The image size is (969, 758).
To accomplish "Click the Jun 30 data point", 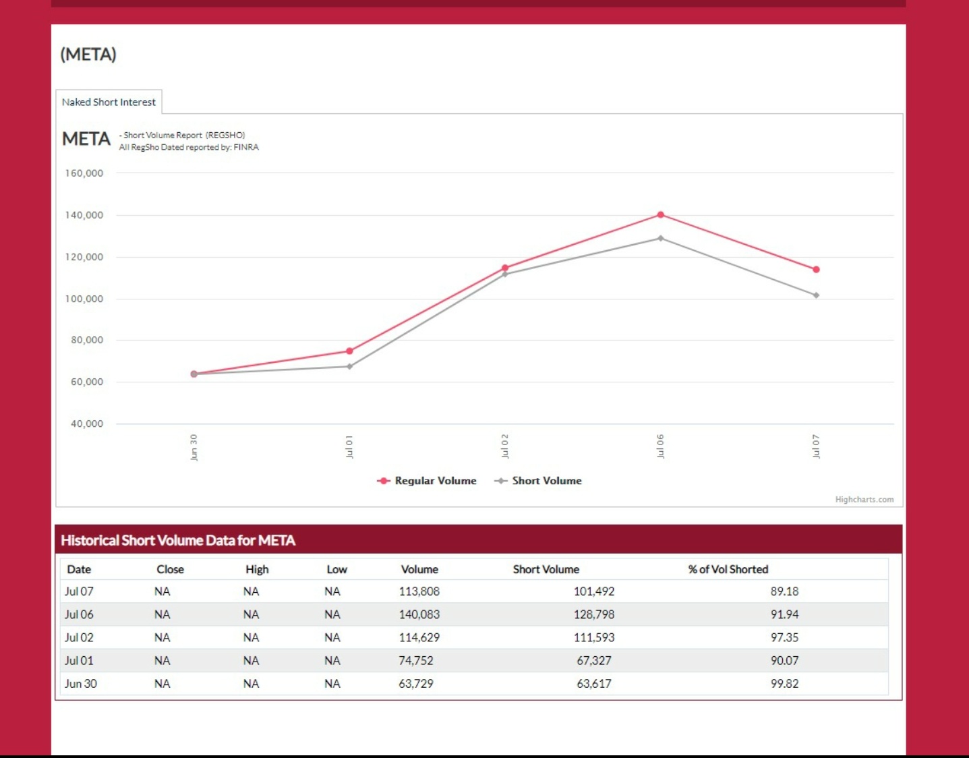I will (x=194, y=374).
